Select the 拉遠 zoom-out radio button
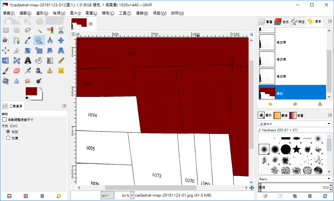The width and height of the screenshot is (334, 201). (x=8, y=138)
